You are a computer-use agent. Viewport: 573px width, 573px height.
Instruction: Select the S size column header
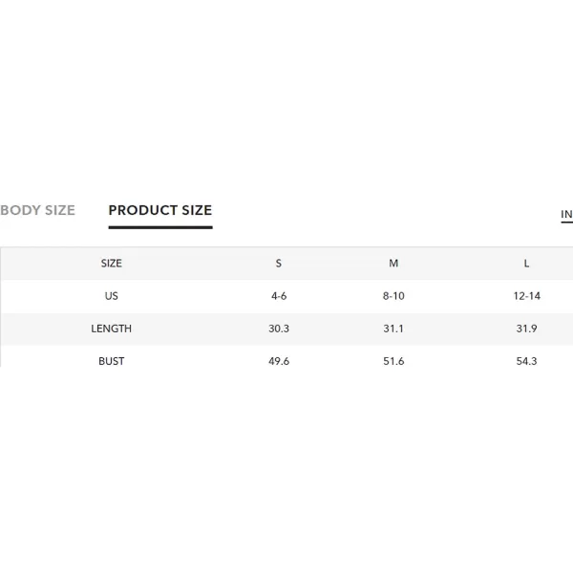coord(279,264)
